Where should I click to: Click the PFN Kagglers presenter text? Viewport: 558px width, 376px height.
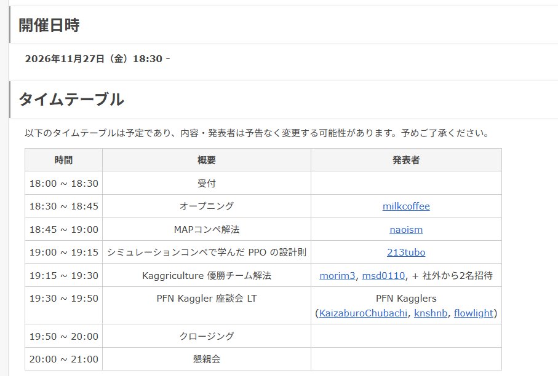click(406, 299)
